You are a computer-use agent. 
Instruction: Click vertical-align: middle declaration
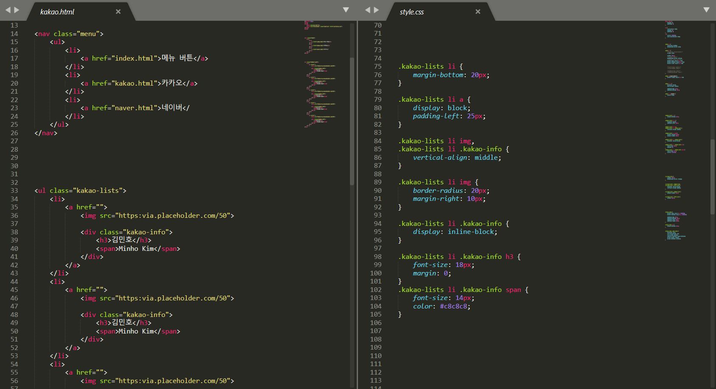point(457,158)
